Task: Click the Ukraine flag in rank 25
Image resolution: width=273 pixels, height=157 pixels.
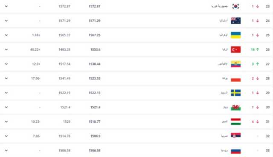Action: (x=236, y=35)
